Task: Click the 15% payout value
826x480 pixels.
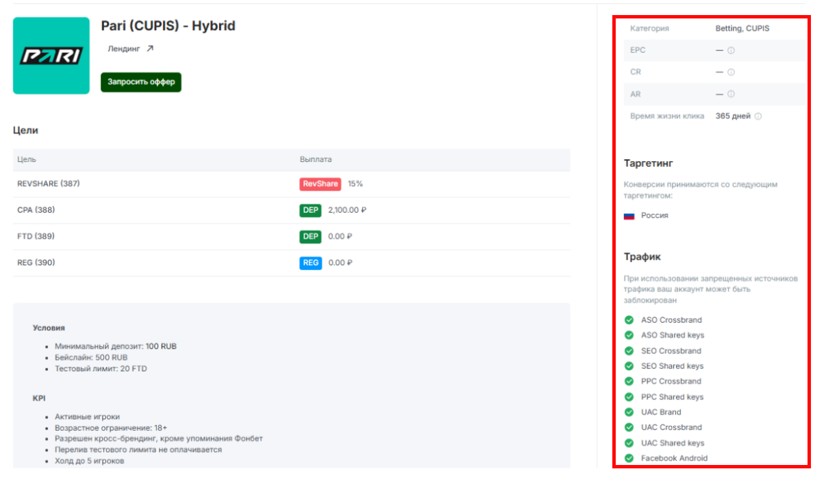Action: coord(355,184)
